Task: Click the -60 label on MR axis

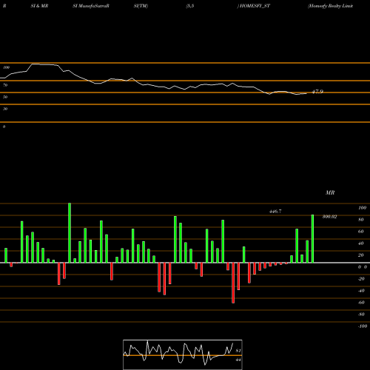Action: 361,303
